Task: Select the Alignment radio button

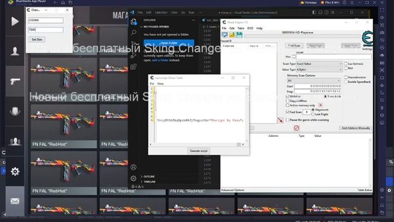Action: [313, 110]
